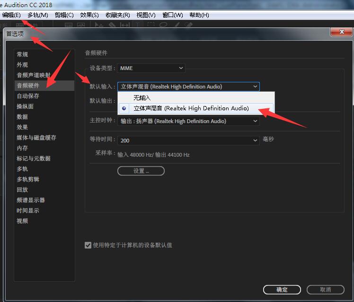Click the 采样率 value 输入 48000 Hz/ 输出 44100 Hz
This screenshot has height=302, width=354.
pos(153,155)
